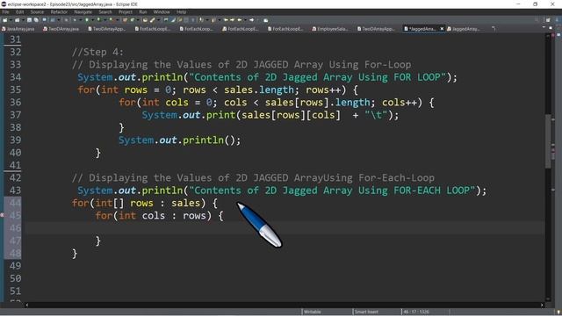Screen dimensions: 562x316
Task: Click the Save icon in toolbar
Action: [x=29, y=20]
